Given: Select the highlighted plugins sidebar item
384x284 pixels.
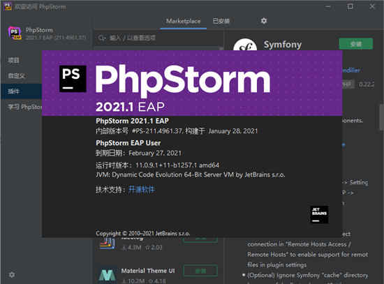Looking at the screenshot, I should tap(22, 91).
